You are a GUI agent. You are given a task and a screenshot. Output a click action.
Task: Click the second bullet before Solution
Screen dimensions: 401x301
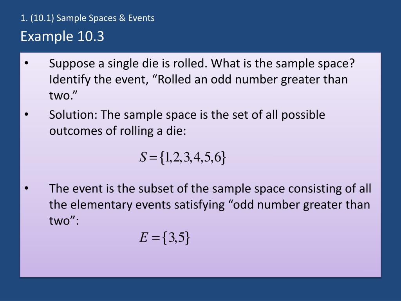tap(27, 114)
